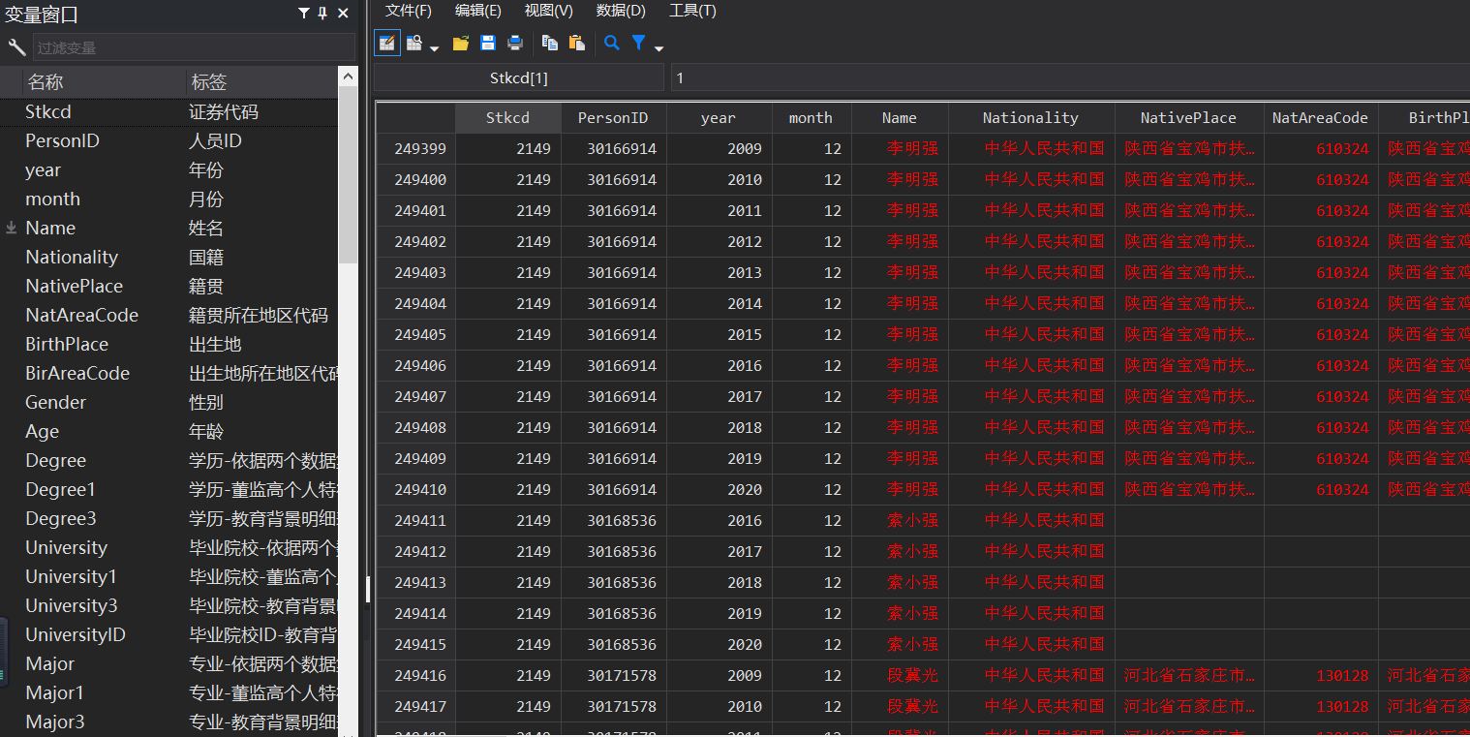Click NatAreaCode 130128 in row 249416
The height and width of the screenshot is (737, 1470).
[x=1320, y=676]
